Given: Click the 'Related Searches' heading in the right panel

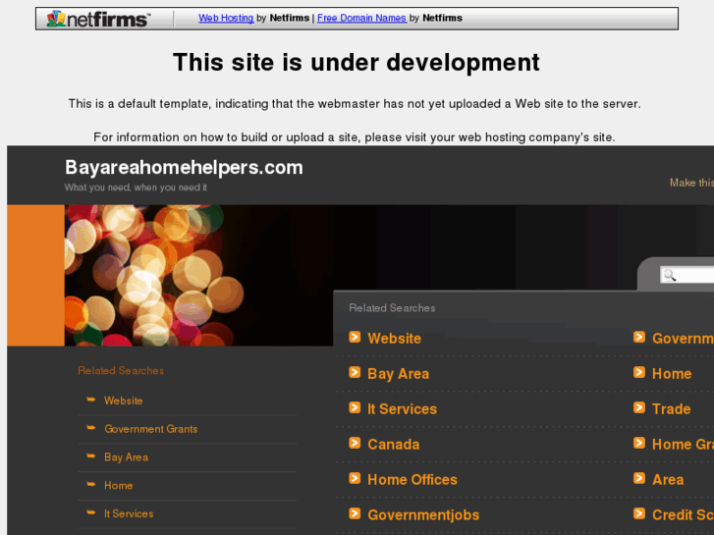Looking at the screenshot, I should 392,308.
